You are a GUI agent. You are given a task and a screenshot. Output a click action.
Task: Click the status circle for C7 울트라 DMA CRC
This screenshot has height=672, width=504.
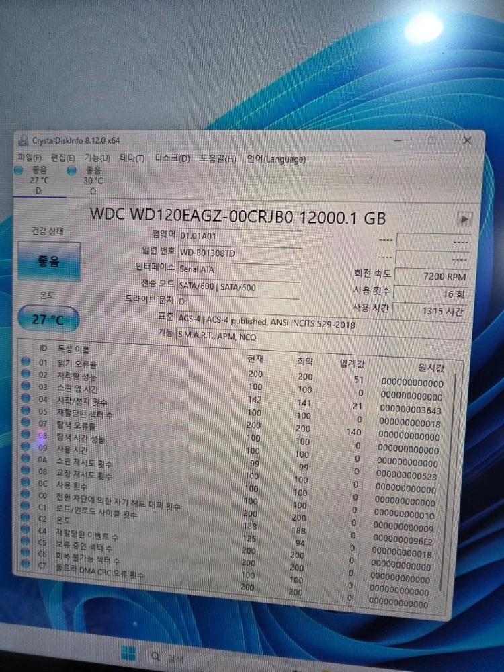[x=26, y=564]
